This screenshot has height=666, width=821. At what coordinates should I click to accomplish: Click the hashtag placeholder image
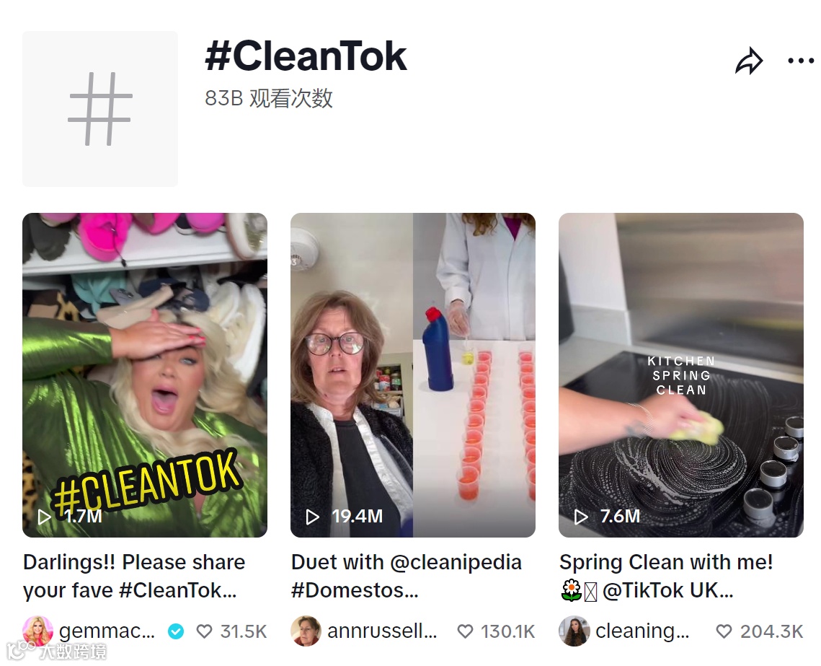click(x=100, y=108)
